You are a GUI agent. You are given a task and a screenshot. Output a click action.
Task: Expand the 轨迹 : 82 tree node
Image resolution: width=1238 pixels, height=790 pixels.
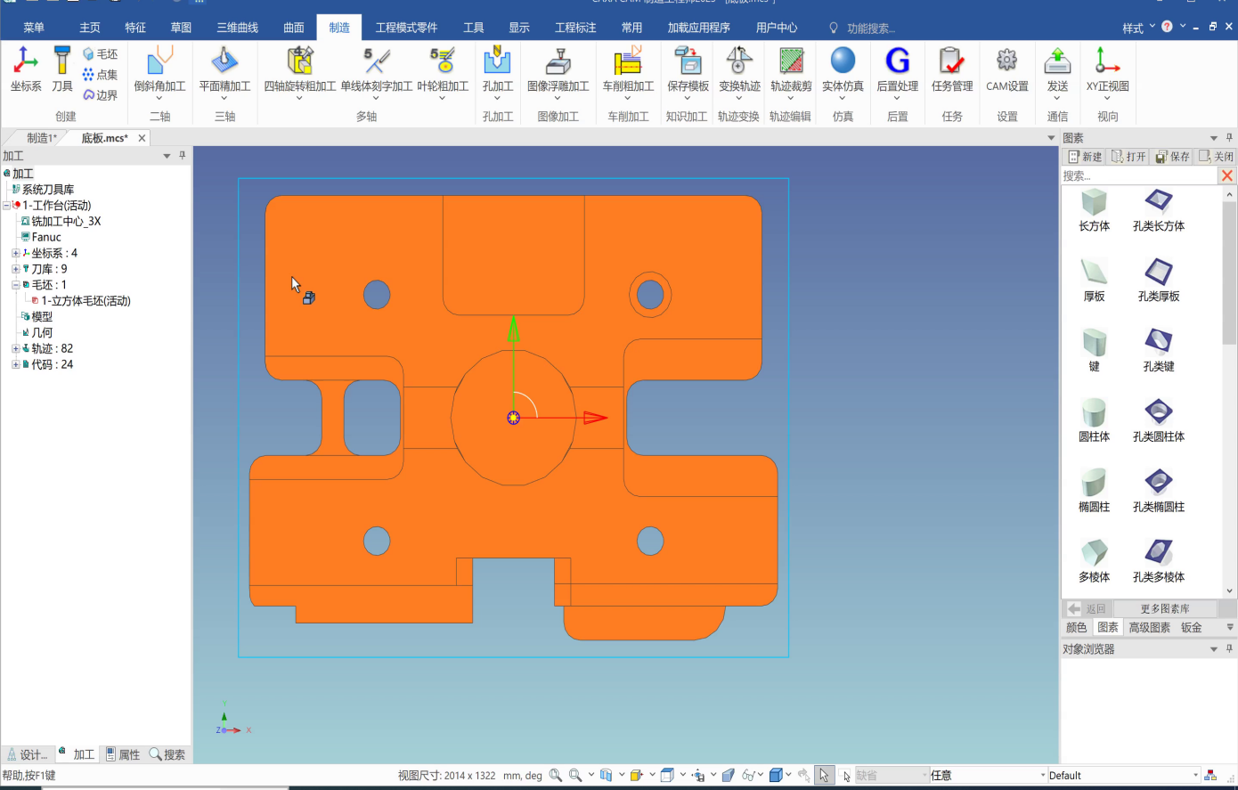[15, 349]
